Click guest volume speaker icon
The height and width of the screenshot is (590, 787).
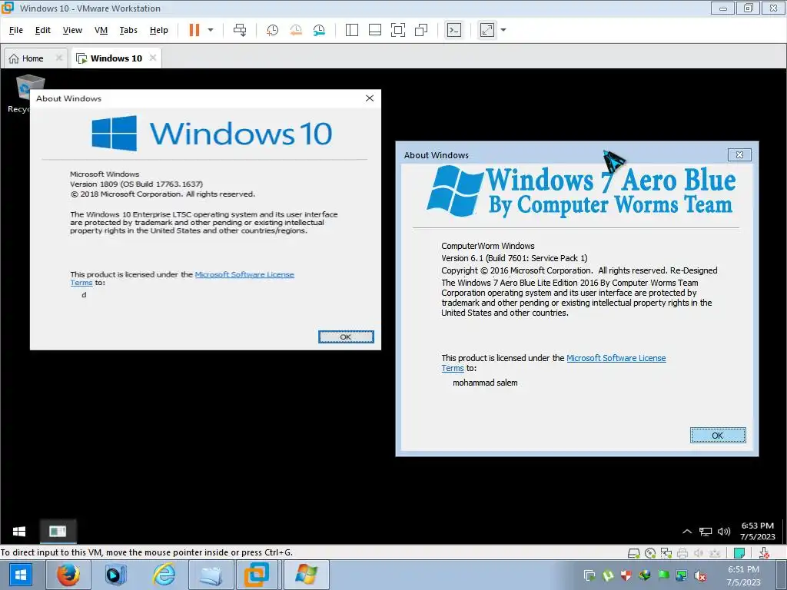point(724,532)
